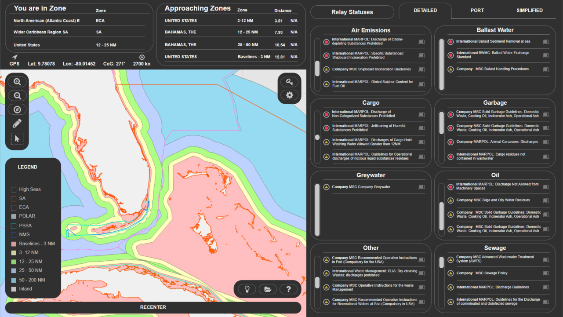Click the key icon on the map
The image size is (563, 317).
pyautogui.click(x=289, y=82)
